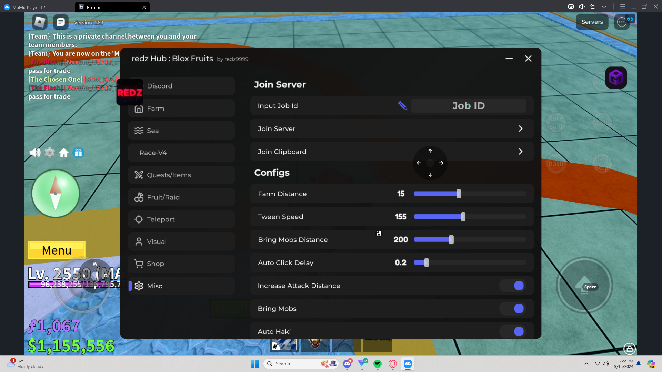The height and width of the screenshot is (372, 662).
Task: Click the Configs section heading
Action: click(272, 173)
